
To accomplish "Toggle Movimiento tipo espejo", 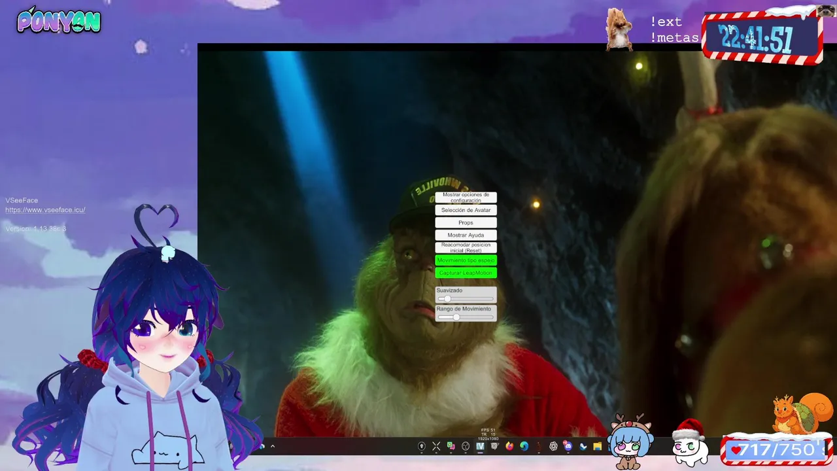I will point(466,260).
